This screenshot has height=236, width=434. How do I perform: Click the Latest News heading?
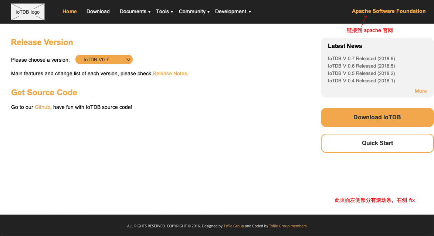point(345,46)
